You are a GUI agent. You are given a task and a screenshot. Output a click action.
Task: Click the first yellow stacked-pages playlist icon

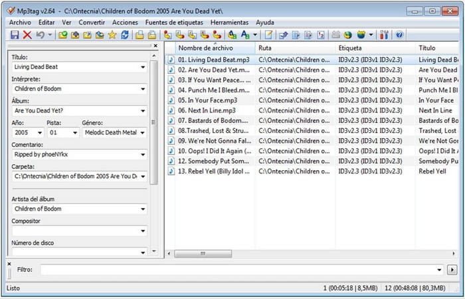[x=139, y=35]
